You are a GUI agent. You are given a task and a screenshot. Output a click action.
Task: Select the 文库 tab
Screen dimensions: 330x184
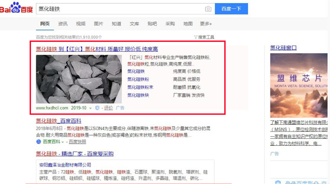(x=134, y=24)
